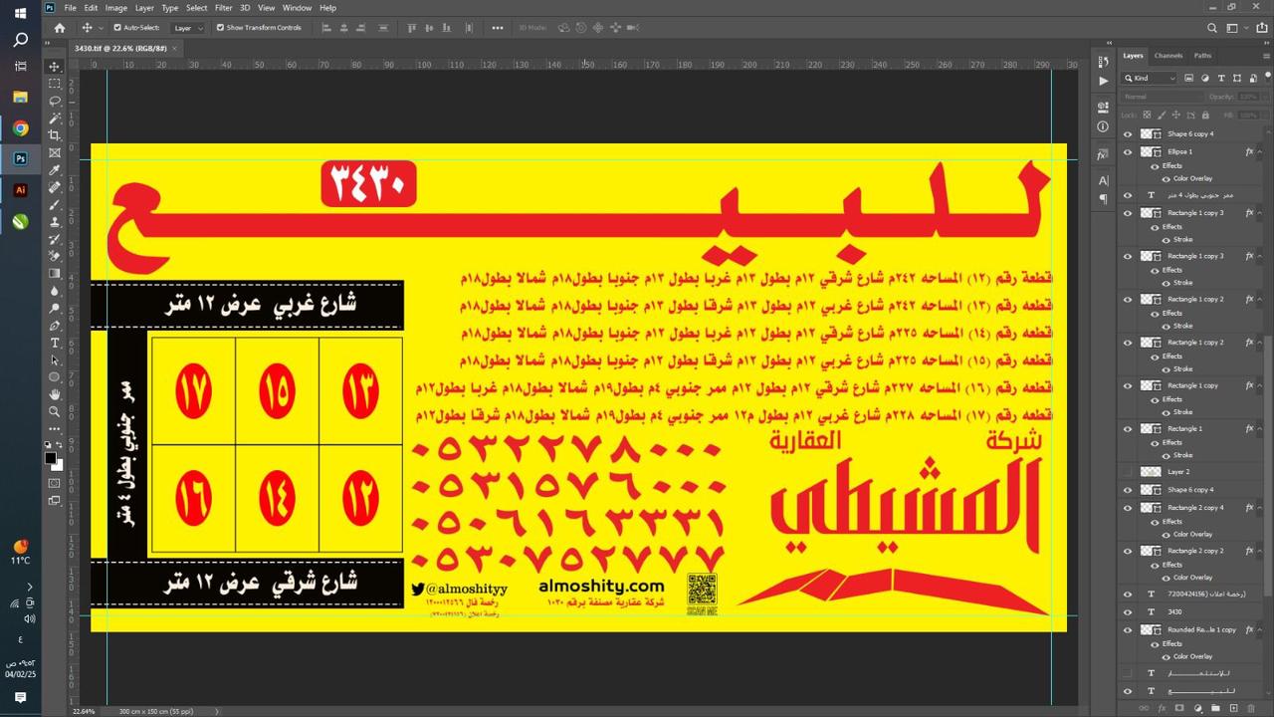Open the Character panel icon

tap(1103, 180)
